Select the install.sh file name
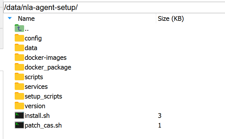 [x=37, y=116]
